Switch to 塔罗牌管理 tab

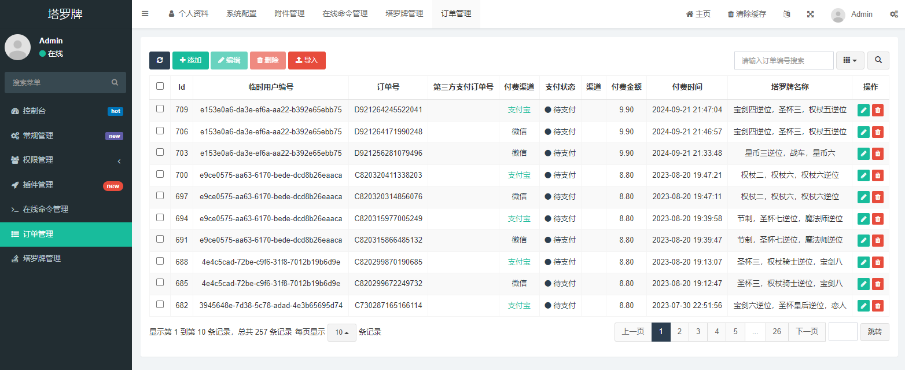[404, 14]
